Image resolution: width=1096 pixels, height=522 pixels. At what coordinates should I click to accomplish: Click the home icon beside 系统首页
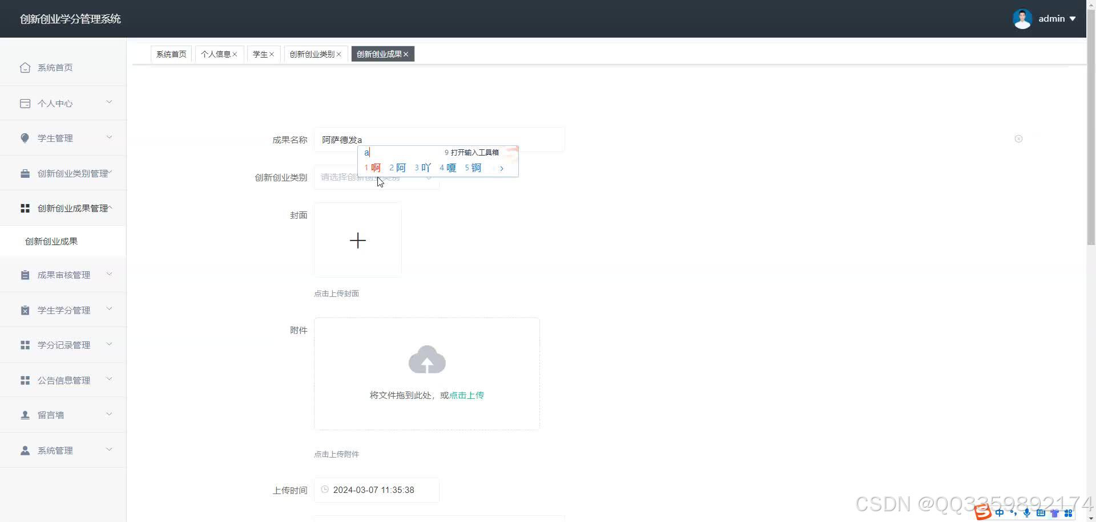(25, 67)
